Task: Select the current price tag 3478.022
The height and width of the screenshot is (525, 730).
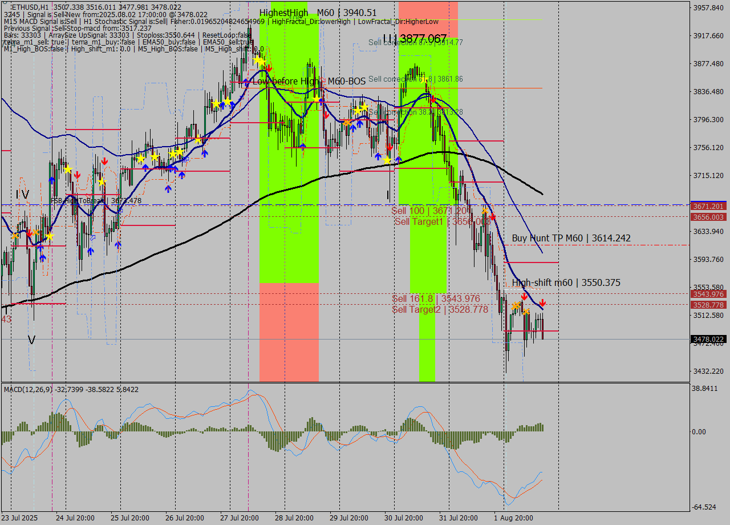Action: click(x=708, y=340)
